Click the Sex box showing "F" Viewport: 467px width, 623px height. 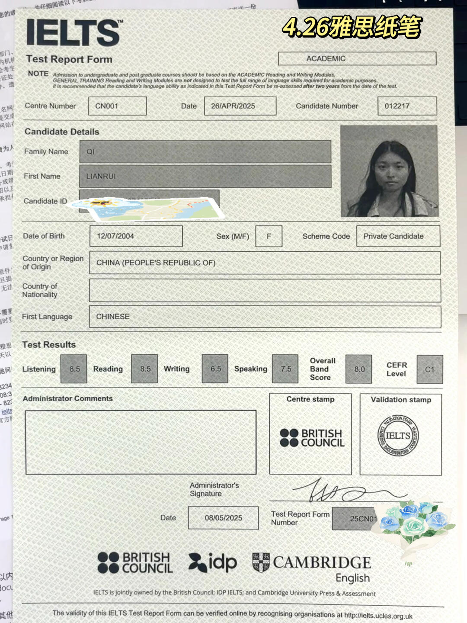269,236
